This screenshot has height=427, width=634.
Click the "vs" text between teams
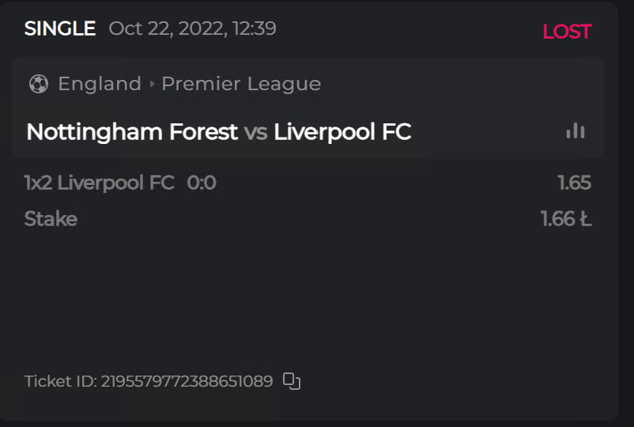coord(255,132)
